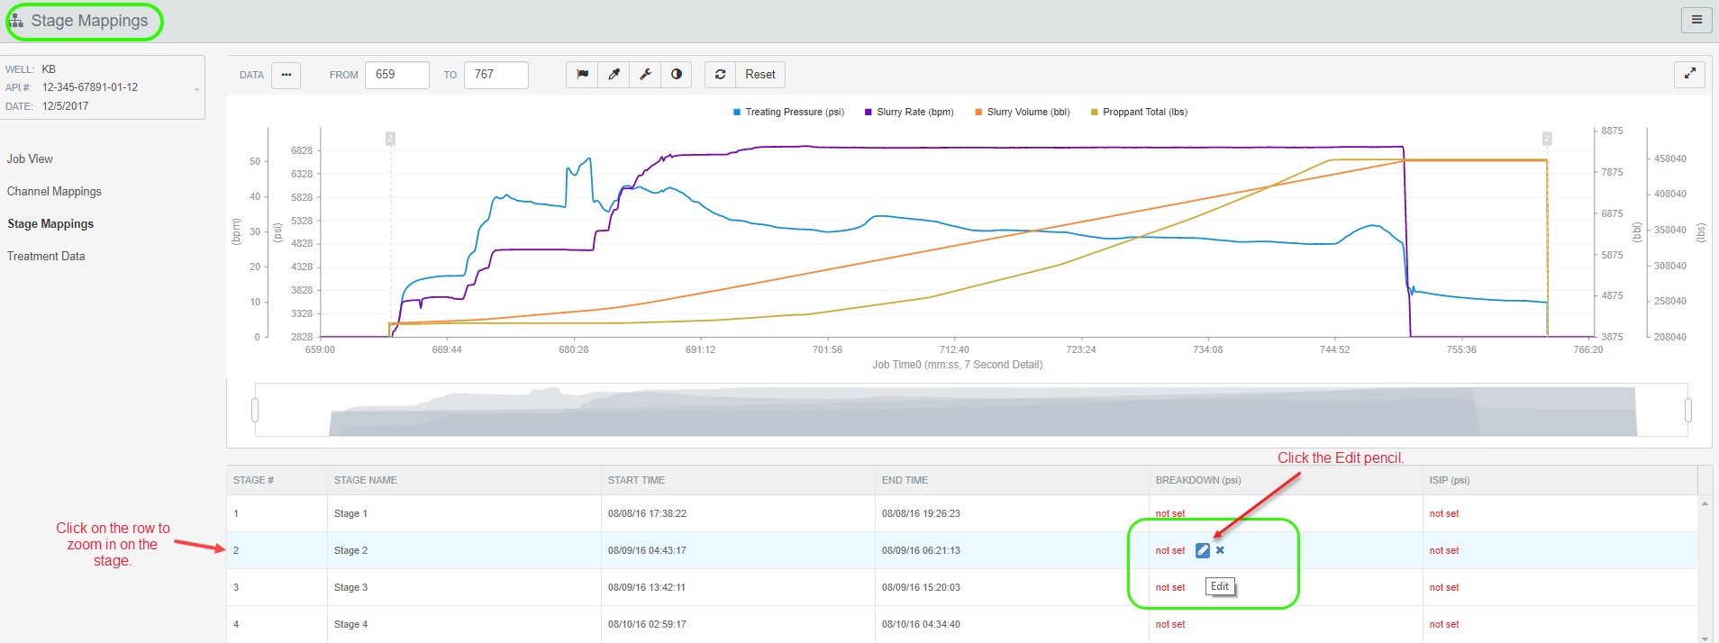Click the Stage 1 table row
The width and height of the screenshot is (1719, 643).
[x=631, y=513]
